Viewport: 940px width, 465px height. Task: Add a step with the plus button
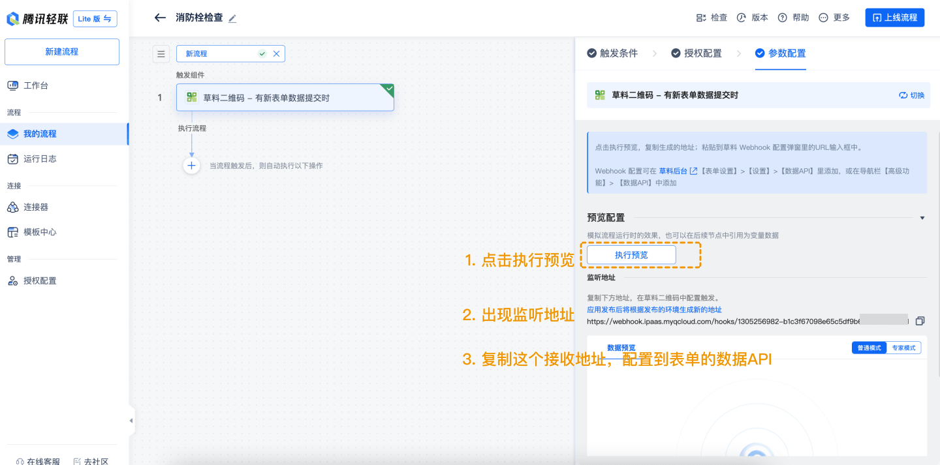point(191,166)
